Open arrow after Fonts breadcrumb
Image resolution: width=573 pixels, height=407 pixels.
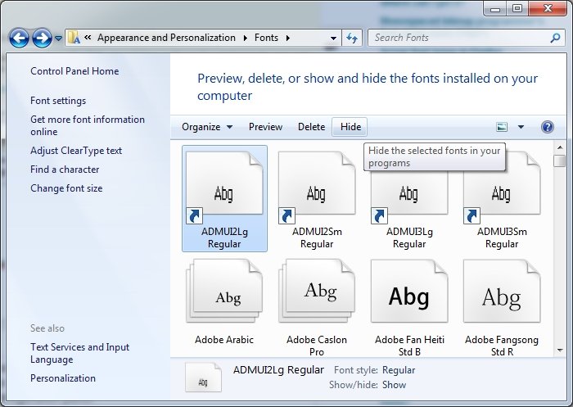click(288, 38)
